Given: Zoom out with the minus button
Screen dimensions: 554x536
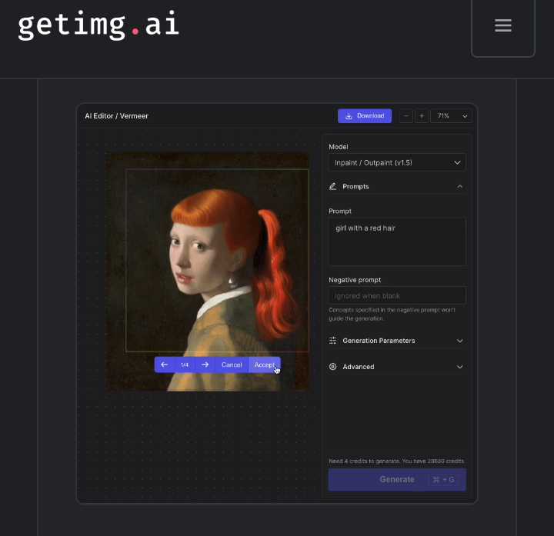Looking at the screenshot, I should [x=406, y=116].
